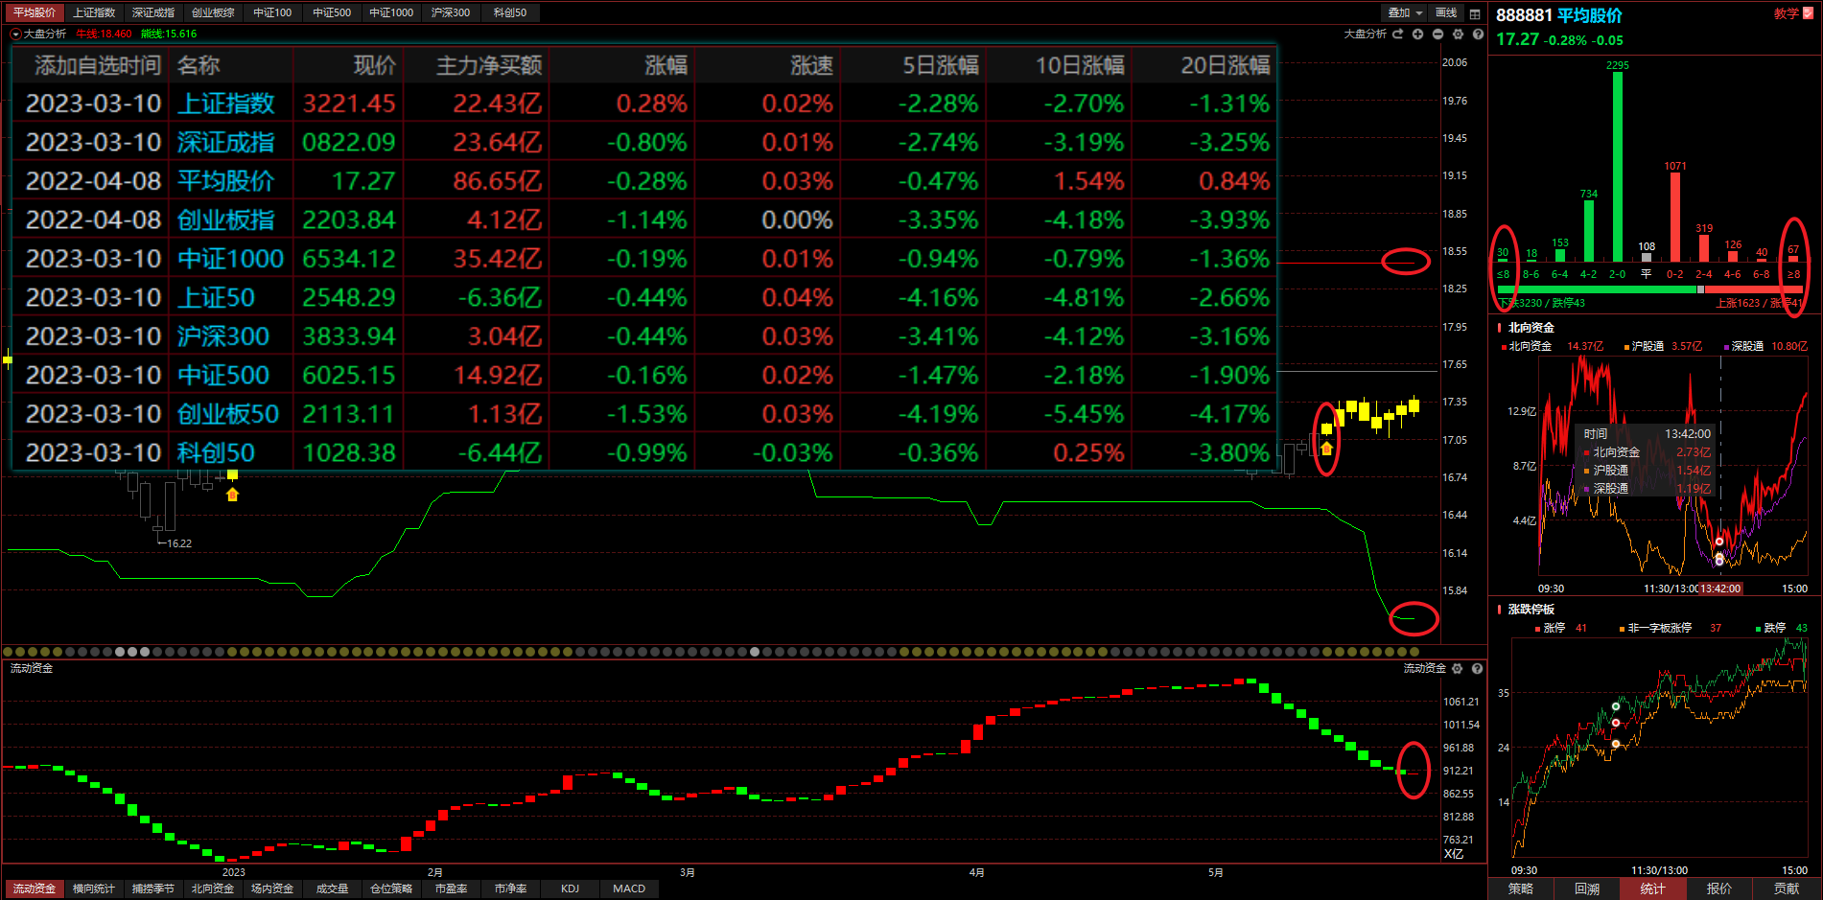This screenshot has width=1823, height=900.
Task: Click 北向资金 red legend swatch
Action: pyautogui.click(x=1504, y=347)
